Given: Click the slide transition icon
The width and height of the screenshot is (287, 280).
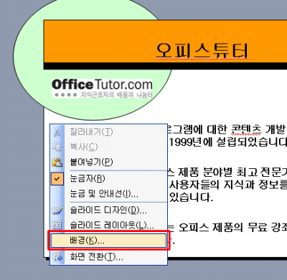Looking at the screenshot, I should [x=57, y=258].
